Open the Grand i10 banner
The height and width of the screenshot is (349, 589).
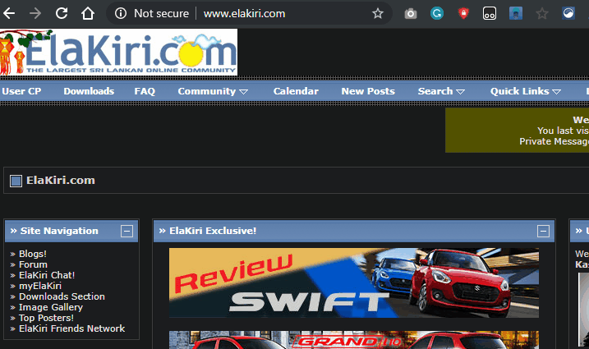[354, 340]
